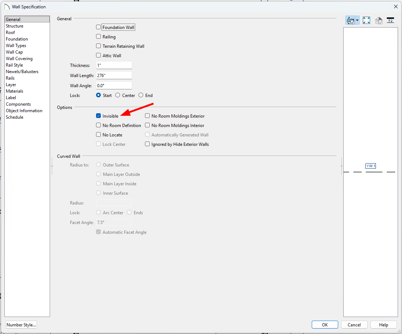Screen dimensions: 402x334
Task: Click the Cancel button
Action: coord(354,325)
